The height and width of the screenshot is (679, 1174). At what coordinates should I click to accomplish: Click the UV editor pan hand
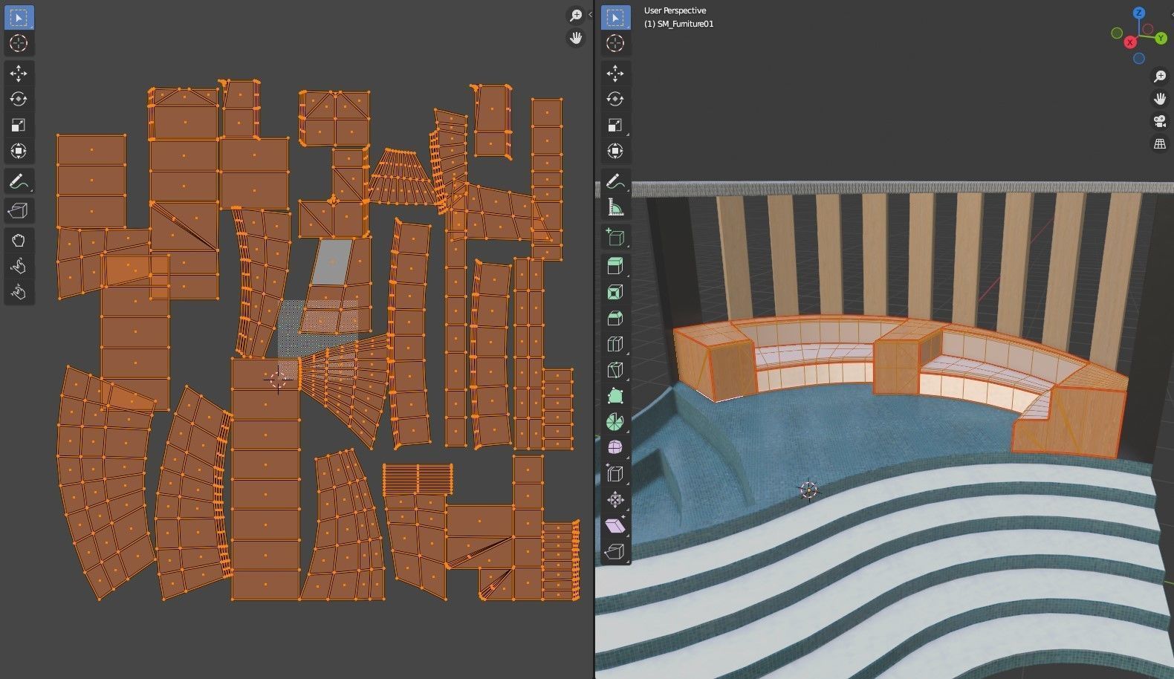tap(576, 37)
